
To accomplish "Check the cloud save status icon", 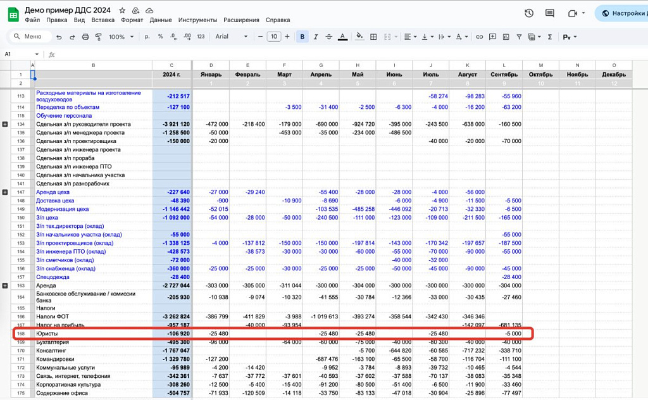I will (x=149, y=10).
